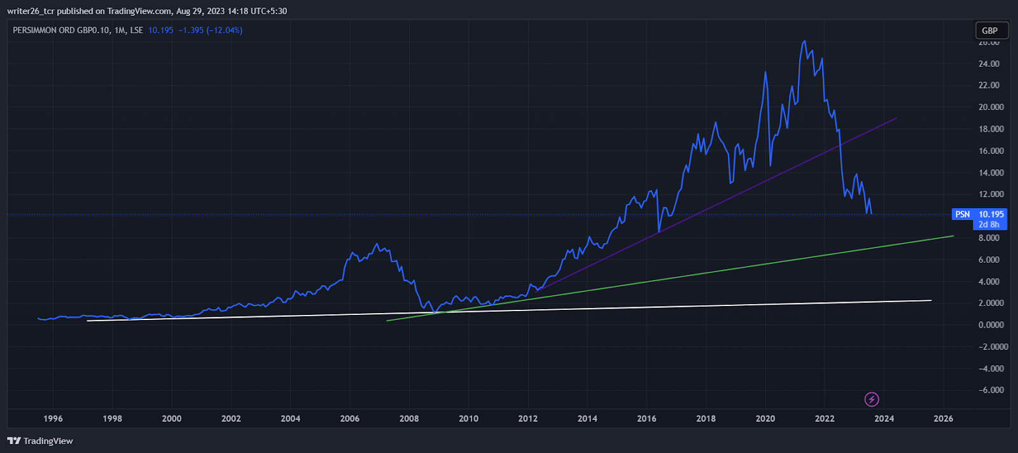Click the 12.000 price axis label
Viewport: 1018px width, 453px height.
point(991,194)
